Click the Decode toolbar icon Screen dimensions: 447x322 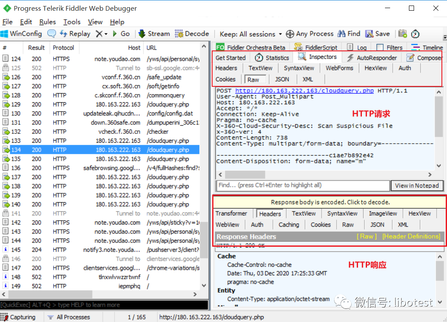pyautogui.click(x=179, y=34)
